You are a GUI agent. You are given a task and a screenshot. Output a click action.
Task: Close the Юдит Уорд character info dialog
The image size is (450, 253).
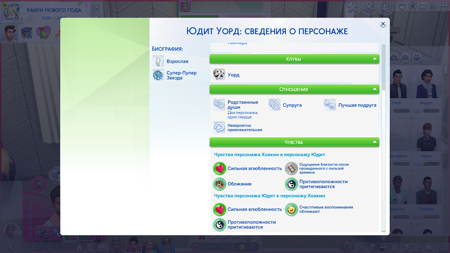tap(383, 24)
